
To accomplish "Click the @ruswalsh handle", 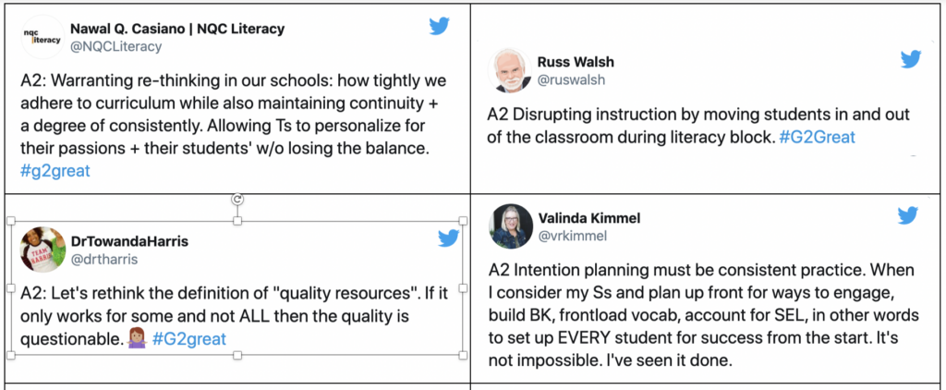I will (x=571, y=79).
